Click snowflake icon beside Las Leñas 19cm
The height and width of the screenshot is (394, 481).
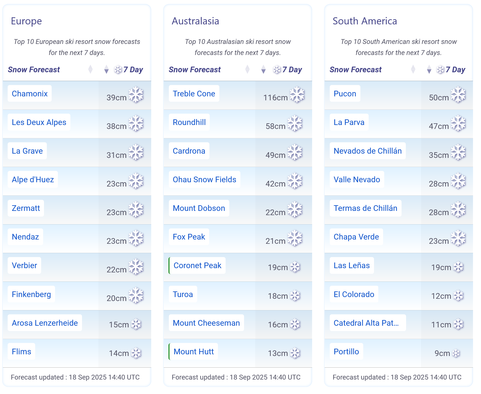(458, 267)
